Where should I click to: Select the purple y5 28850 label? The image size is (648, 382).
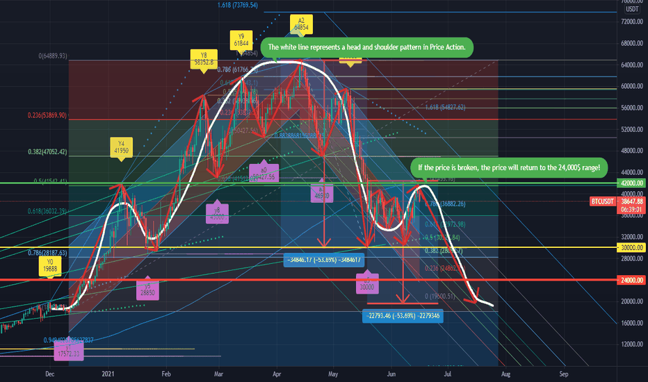tap(147, 290)
